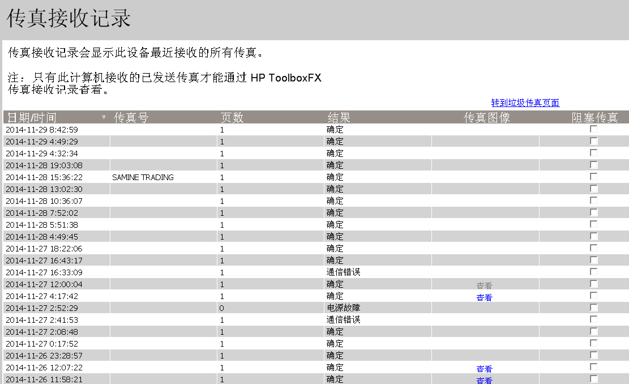Click the 传真号 column header

(x=131, y=118)
